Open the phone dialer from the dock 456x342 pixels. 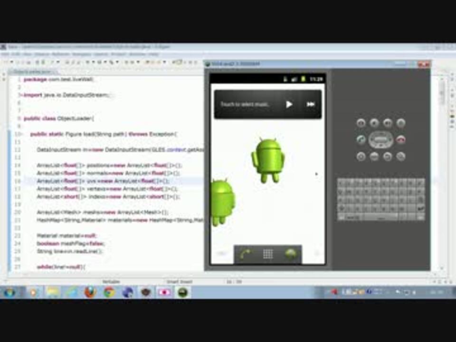tap(246, 254)
